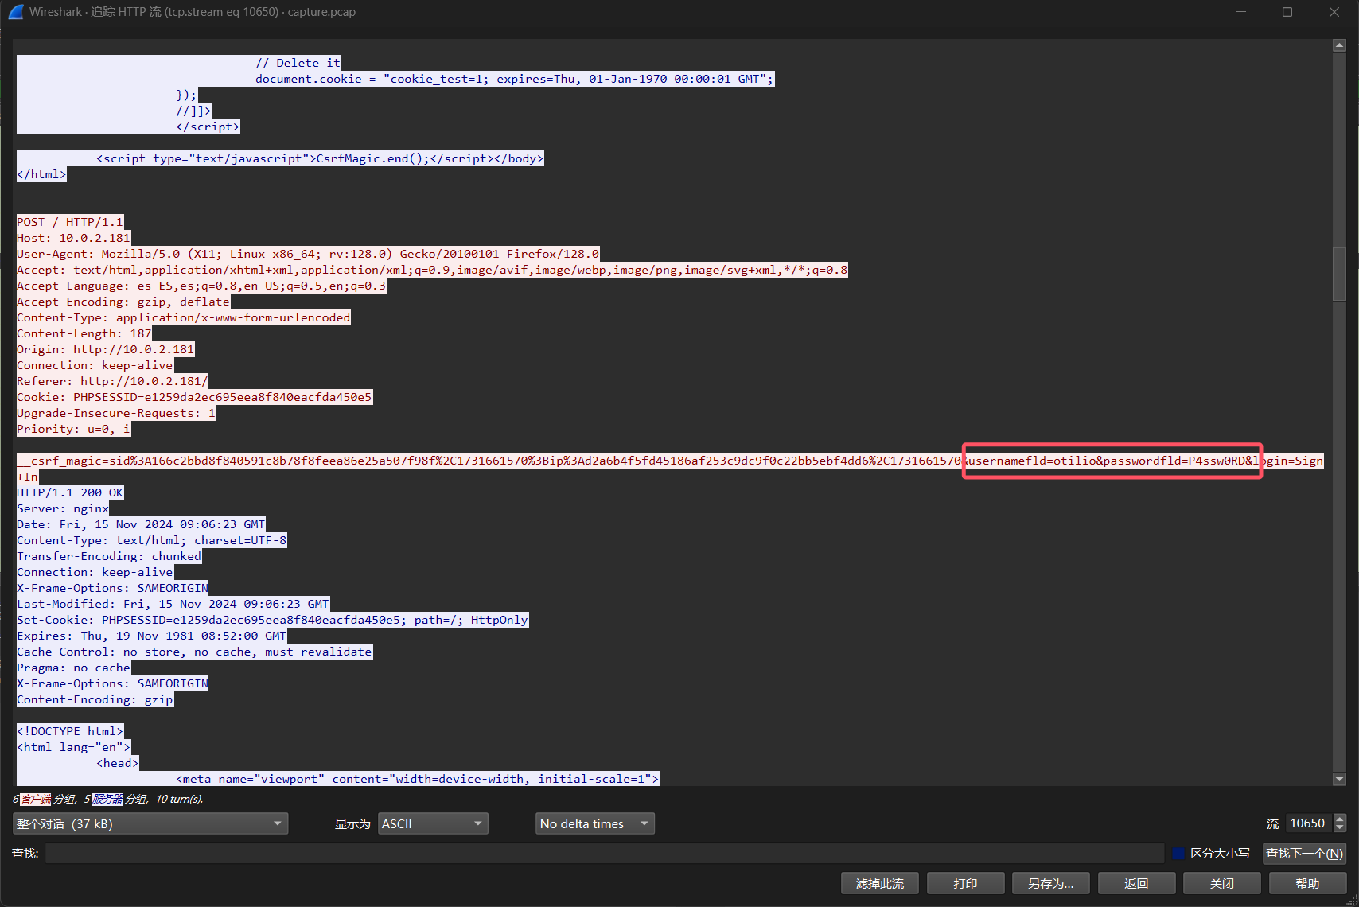Click 'Content-Type: application/x-www-form-urlencoded' line
Screen dimensions: 1359x907
184,317
